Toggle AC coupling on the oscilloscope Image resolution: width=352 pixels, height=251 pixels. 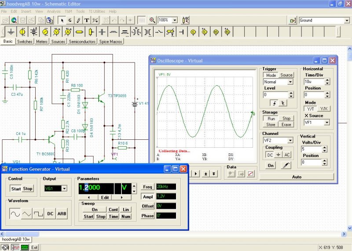click(286, 155)
